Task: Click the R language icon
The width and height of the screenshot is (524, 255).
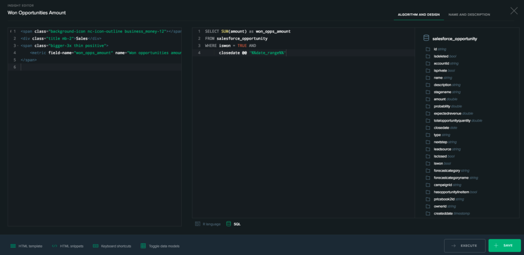Action: point(198,224)
